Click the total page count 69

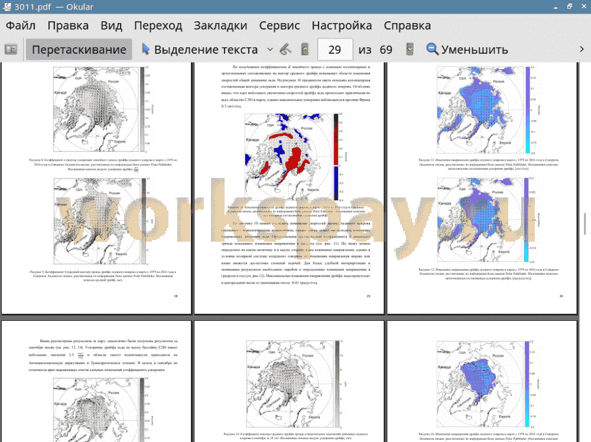[385, 50]
